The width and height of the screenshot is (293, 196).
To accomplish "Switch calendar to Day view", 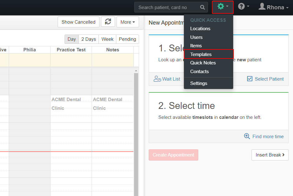I will [72, 39].
